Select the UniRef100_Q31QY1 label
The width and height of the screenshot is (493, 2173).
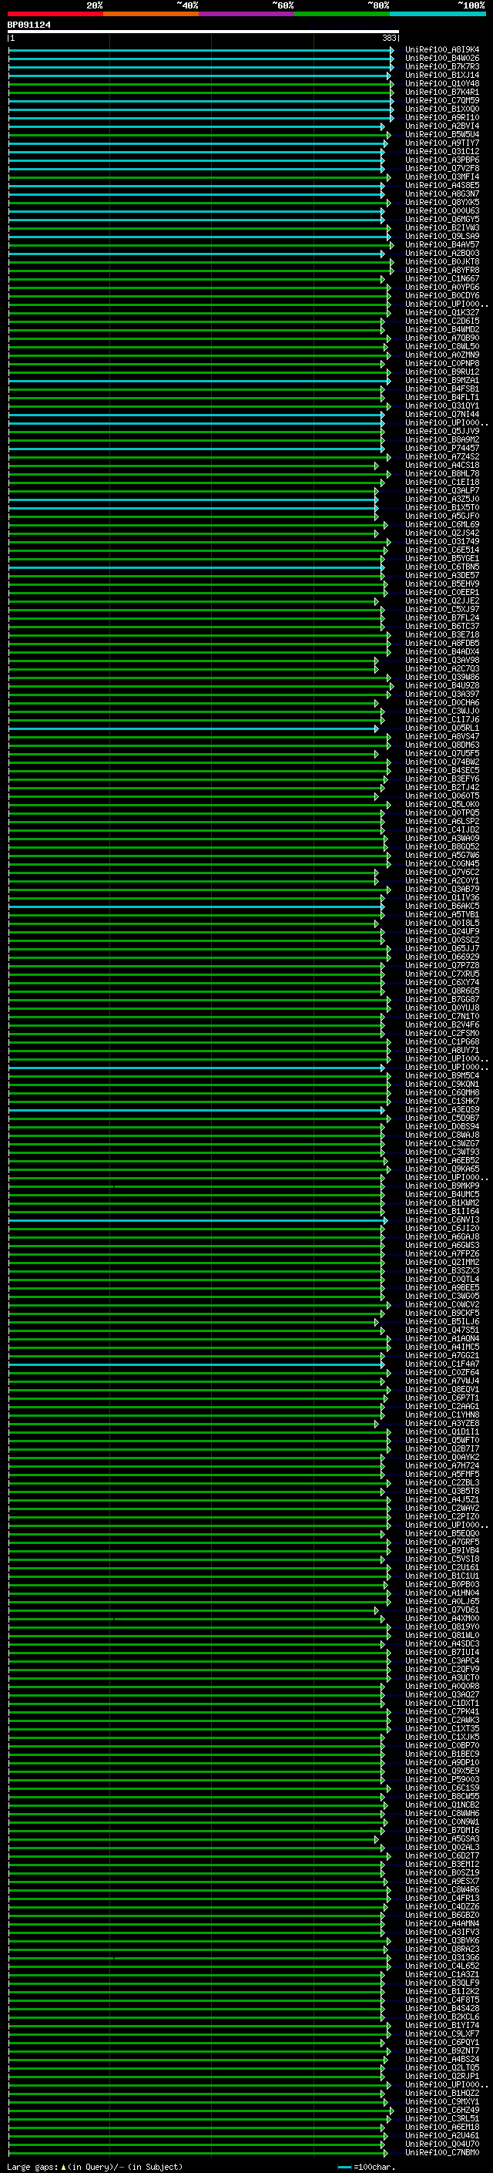point(442,405)
